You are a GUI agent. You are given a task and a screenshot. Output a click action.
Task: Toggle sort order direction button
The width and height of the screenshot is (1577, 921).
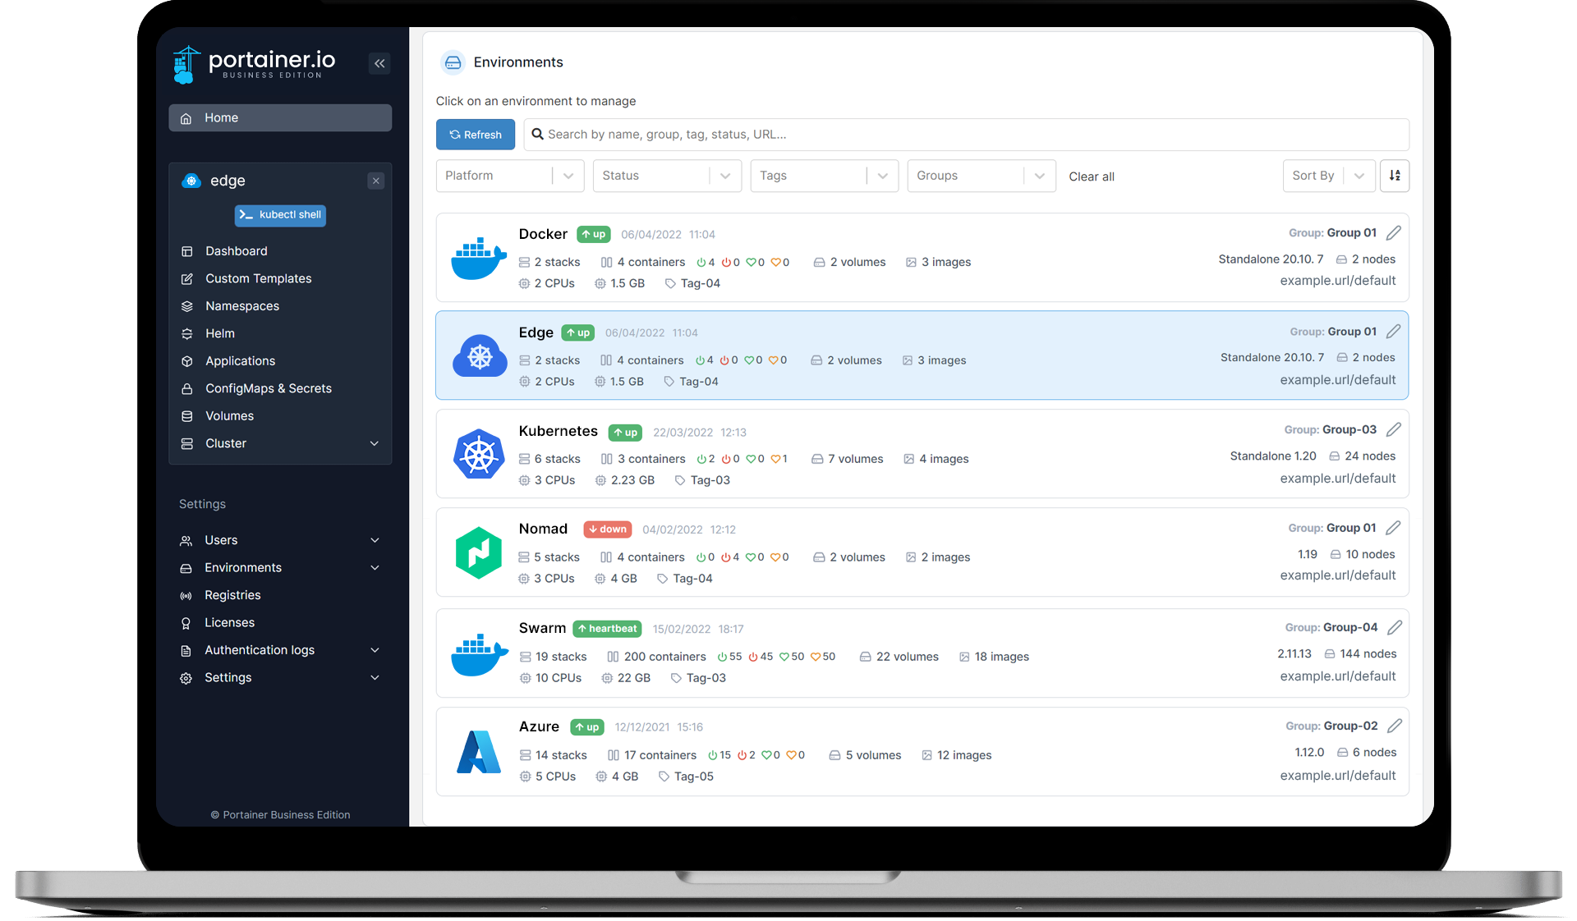(1395, 176)
